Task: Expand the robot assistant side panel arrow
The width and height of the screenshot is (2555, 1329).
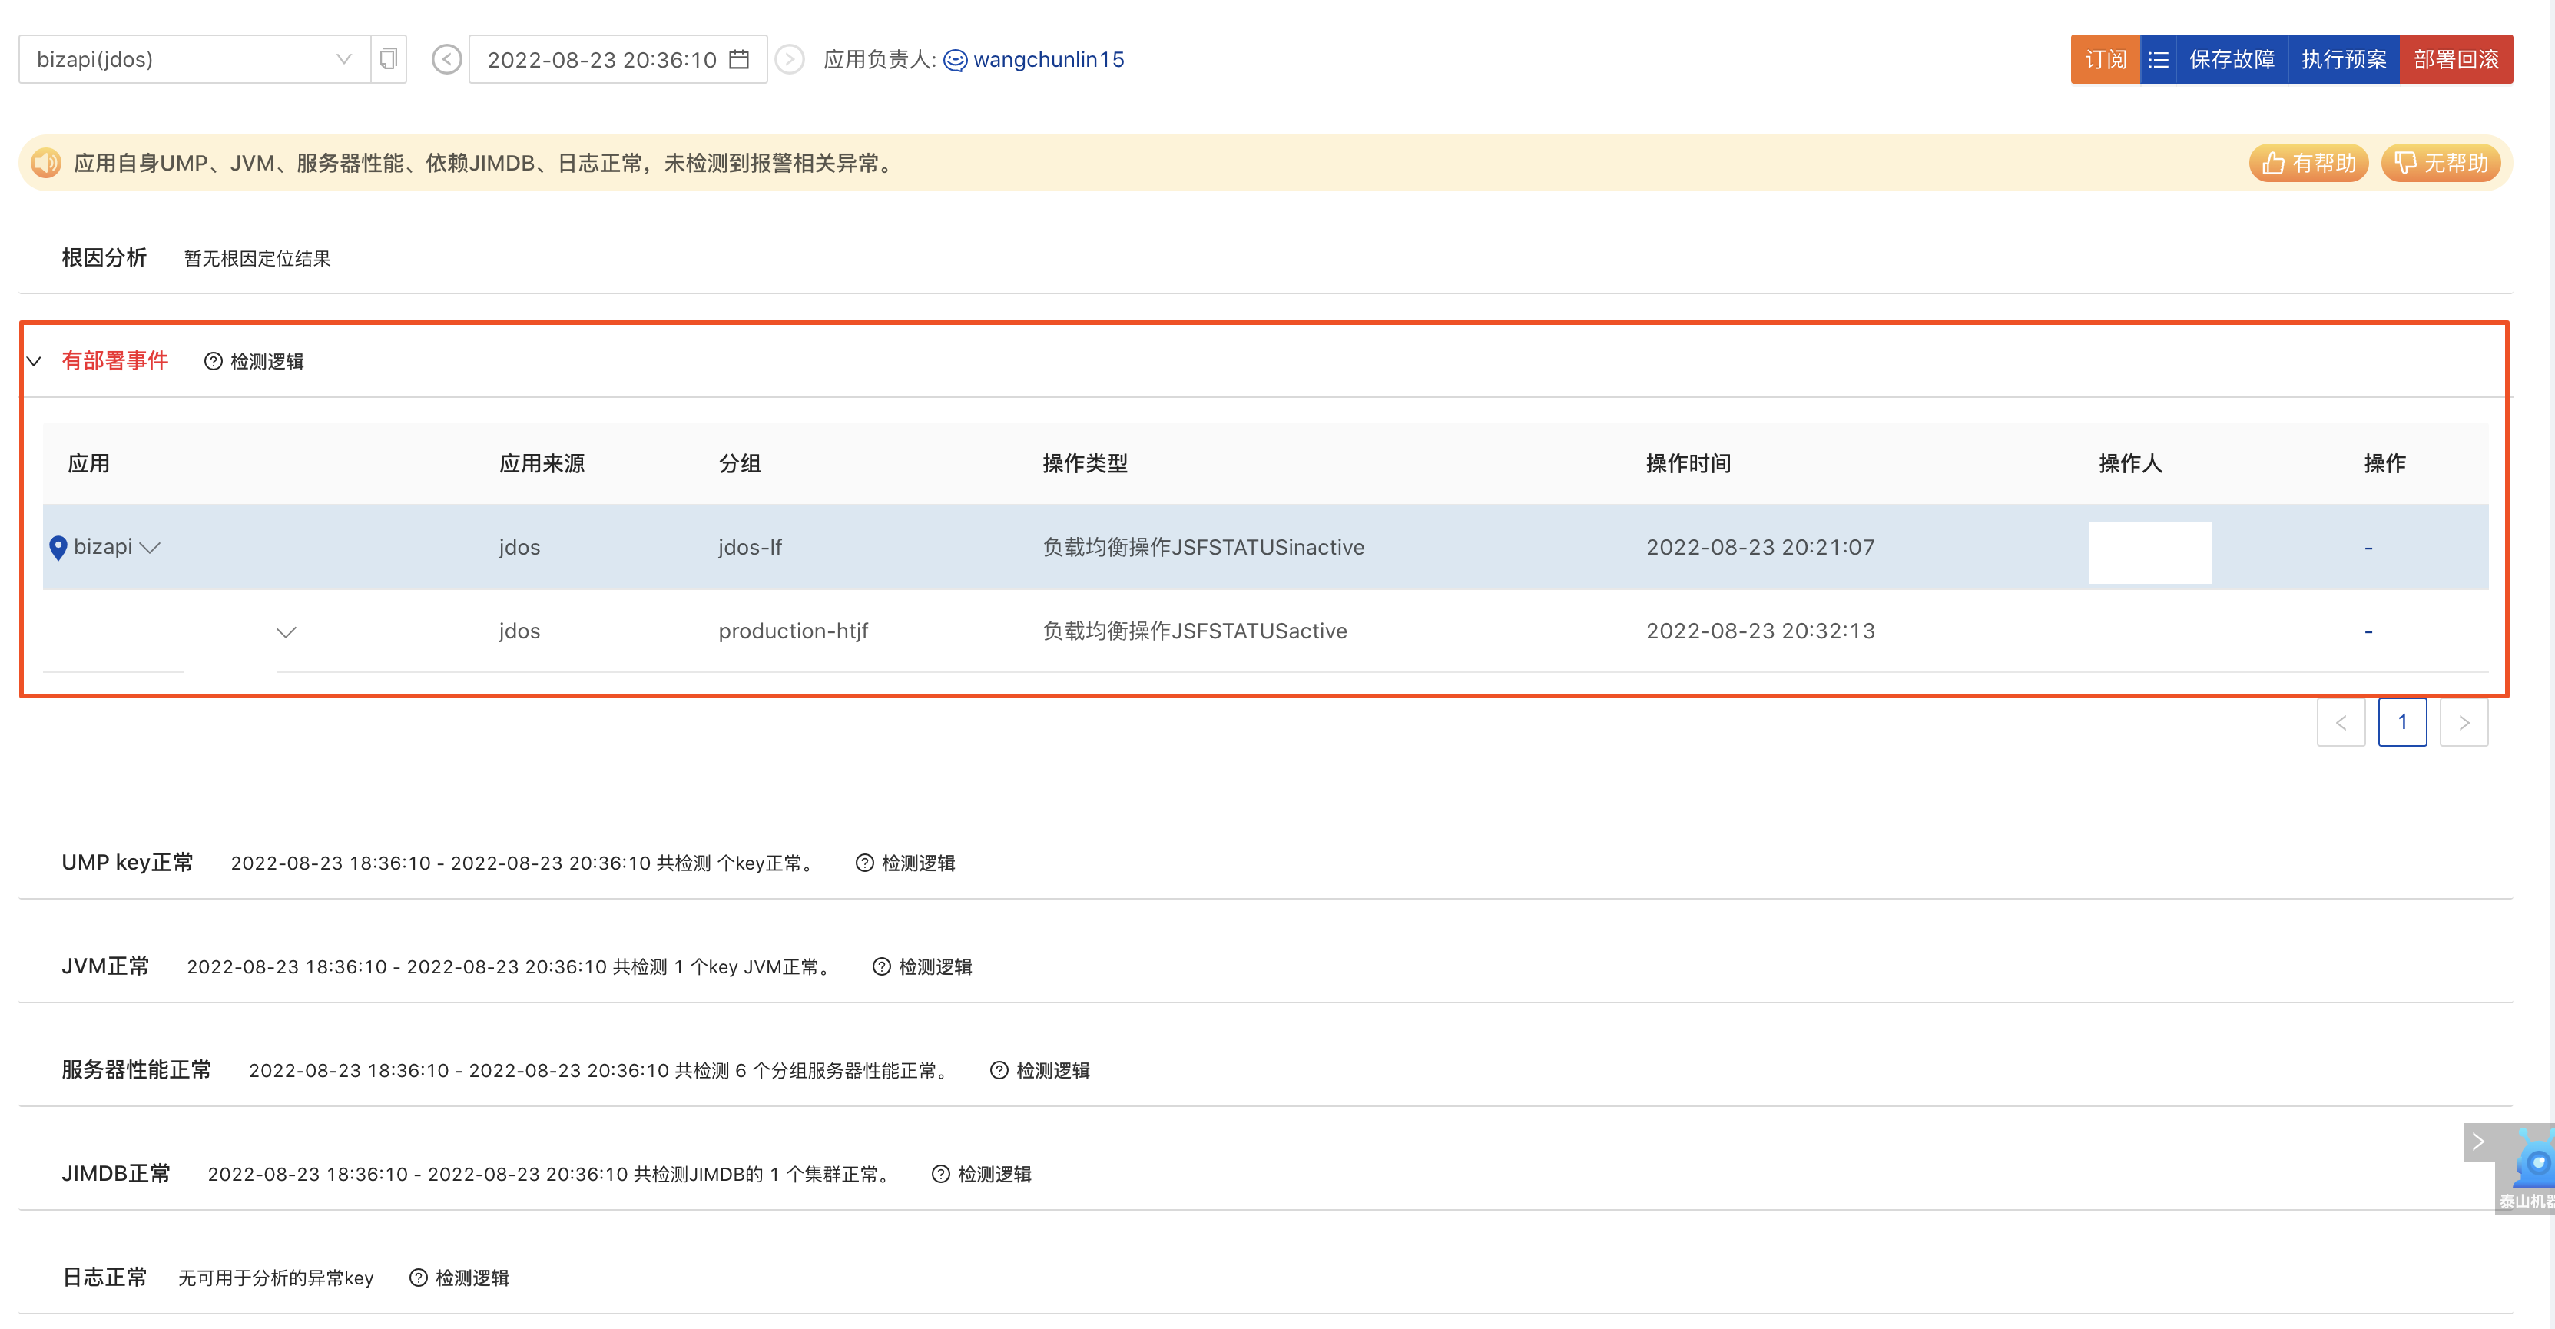Action: click(2479, 1142)
